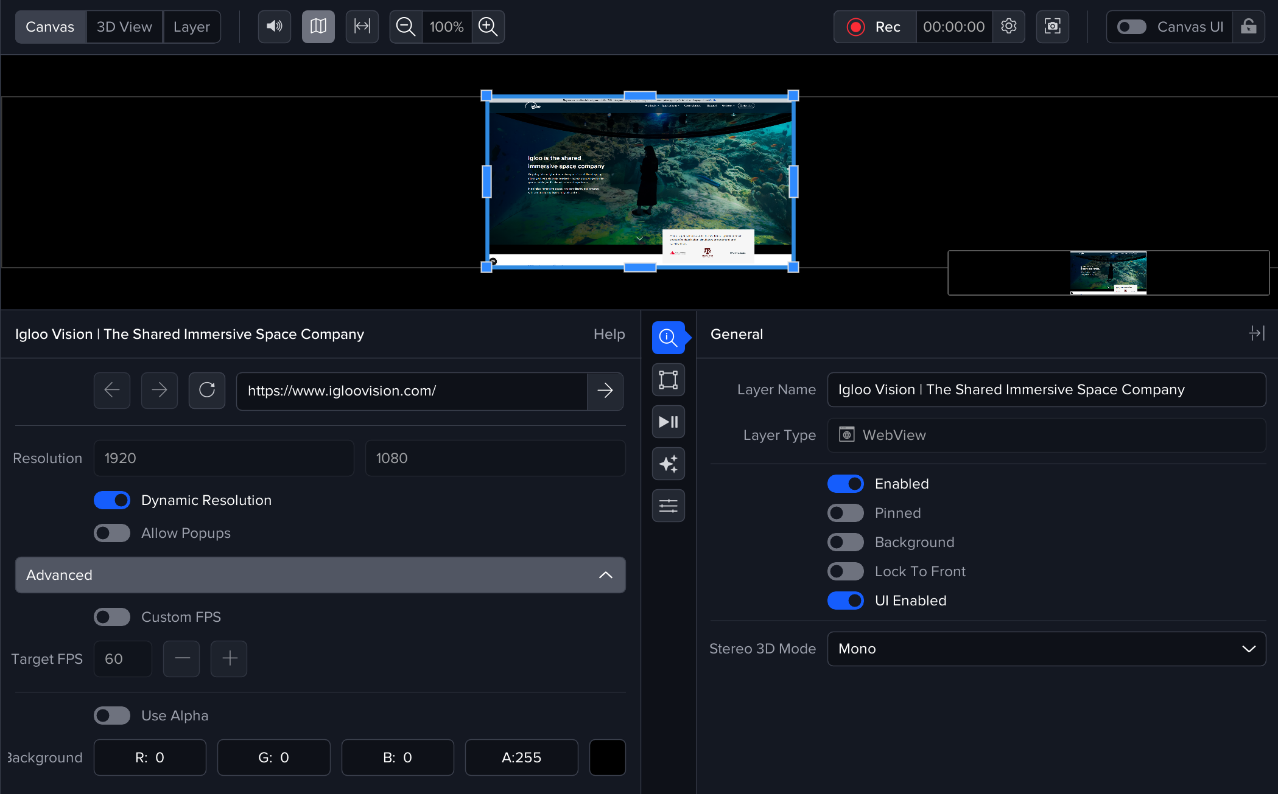Viewport: 1278px width, 794px height.
Task: Open the black background color swatch
Action: pos(607,757)
